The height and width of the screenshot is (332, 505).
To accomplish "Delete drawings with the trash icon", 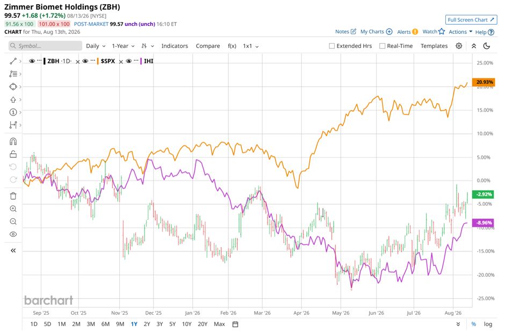I will [13, 196].
